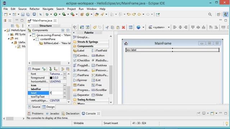The height and width of the screenshot is (129, 230).
Task: Select the JTree palette component
Action: (97, 85)
